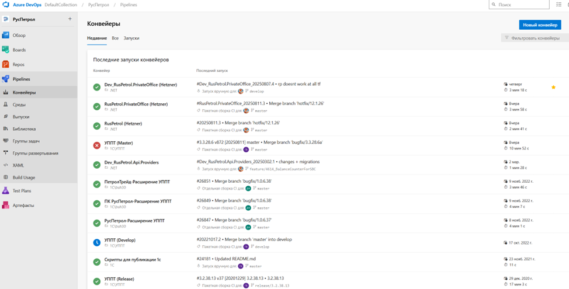Click the running status icon for УППТ (Develop)
569x289 pixels.
(96, 242)
